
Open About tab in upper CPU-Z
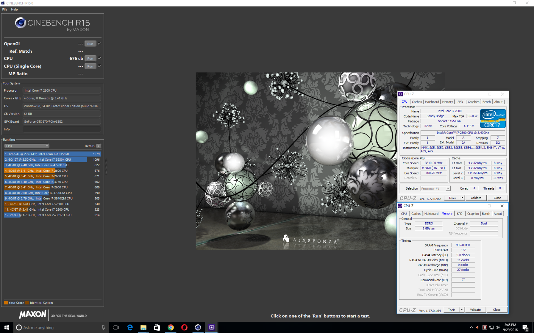(498, 102)
